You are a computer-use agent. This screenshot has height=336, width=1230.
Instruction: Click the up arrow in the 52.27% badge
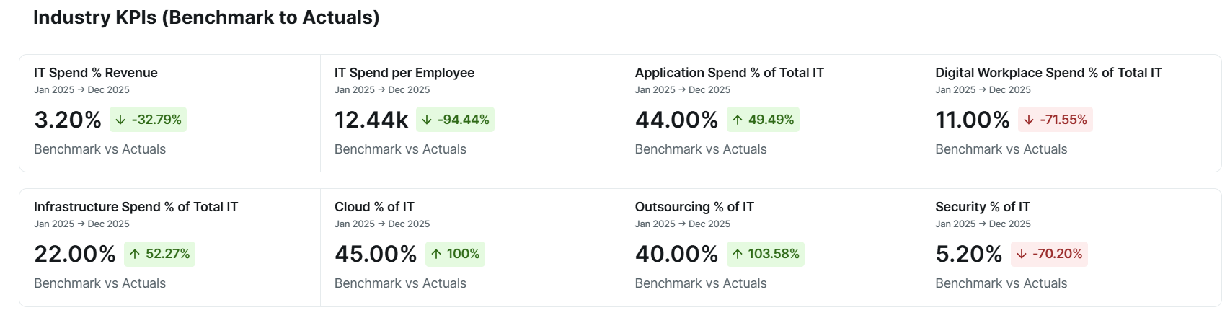[x=135, y=254]
